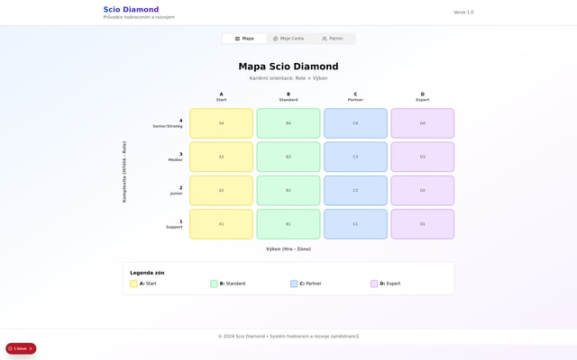
Task: Click the green Standard legend swatch
Action: 214,283
